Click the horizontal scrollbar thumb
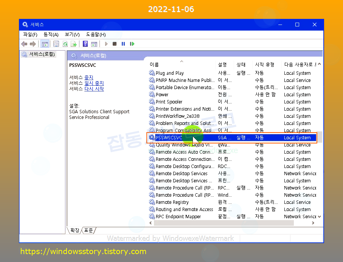The image size is (343, 262). click(224, 223)
